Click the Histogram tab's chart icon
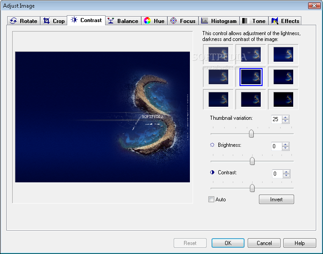Viewport: 323px width, 254px height. tap(204, 21)
